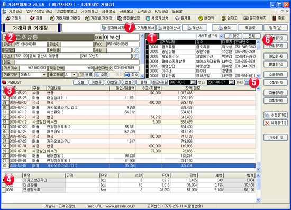291x210 pixels.
Task: Open the 사원보고 menu
Action: (x=126, y=11)
